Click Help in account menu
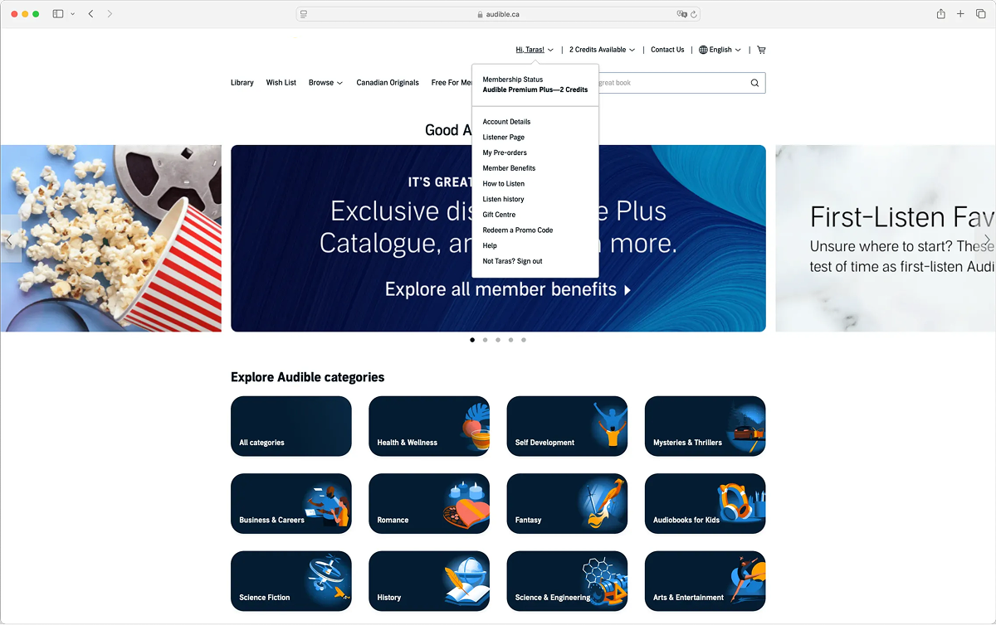This screenshot has height=625, width=996. 490,245
